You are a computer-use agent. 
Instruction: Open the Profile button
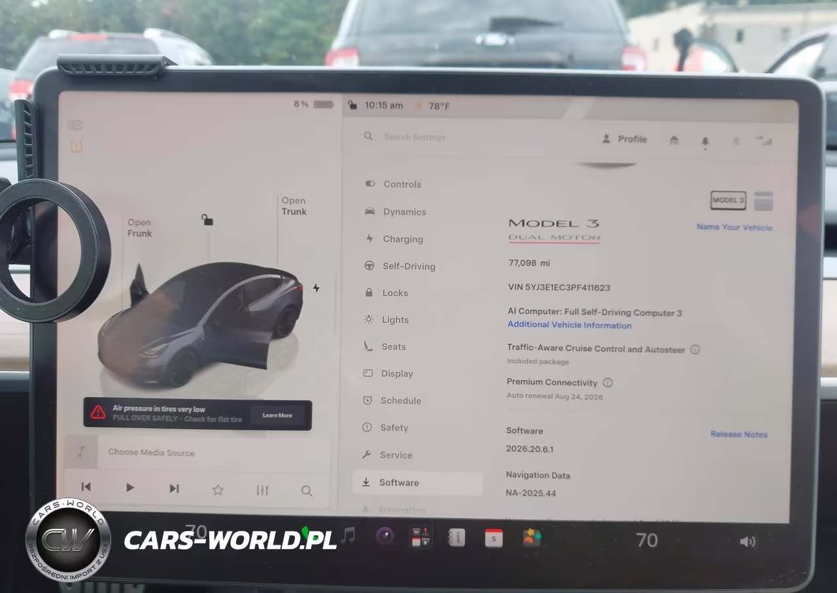(x=624, y=139)
